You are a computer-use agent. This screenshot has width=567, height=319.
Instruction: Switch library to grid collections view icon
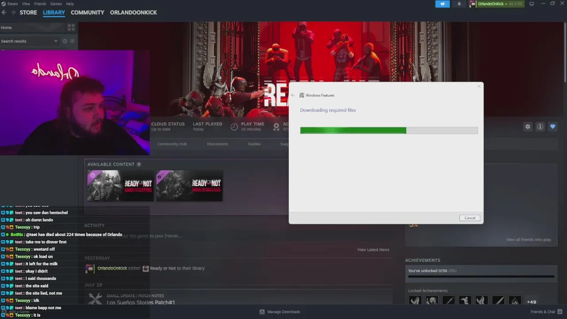pos(71,27)
